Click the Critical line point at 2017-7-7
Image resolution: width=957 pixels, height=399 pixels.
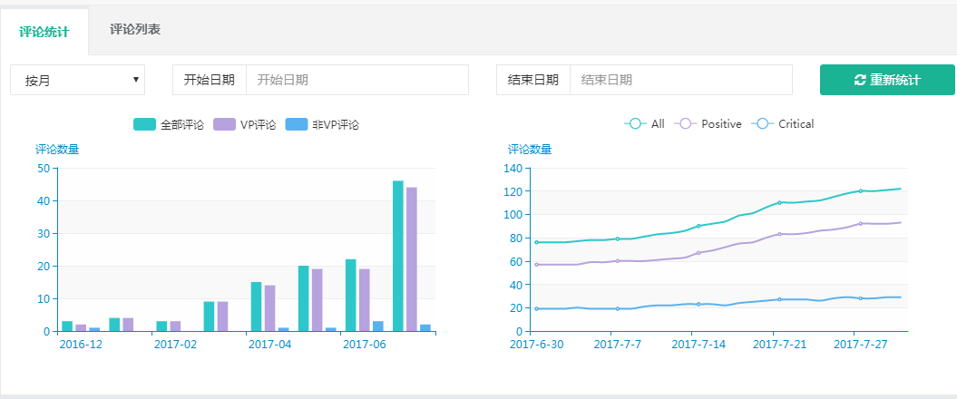617,308
